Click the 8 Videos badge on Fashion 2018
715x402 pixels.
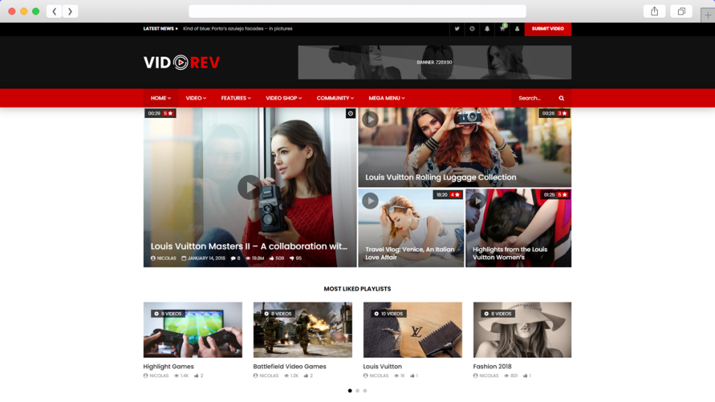[497, 313]
